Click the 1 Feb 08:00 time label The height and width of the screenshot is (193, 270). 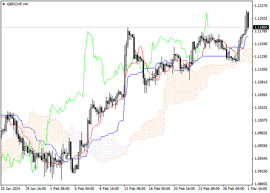pyautogui.click(x=60, y=188)
